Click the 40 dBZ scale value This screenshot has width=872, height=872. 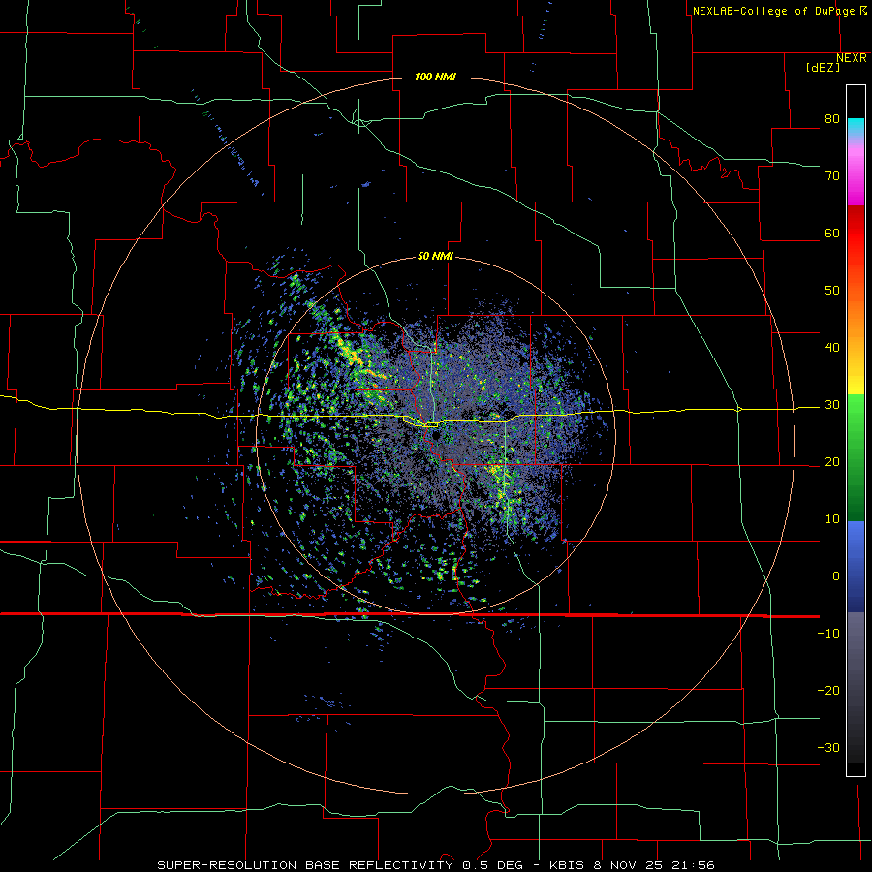pyautogui.click(x=832, y=348)
